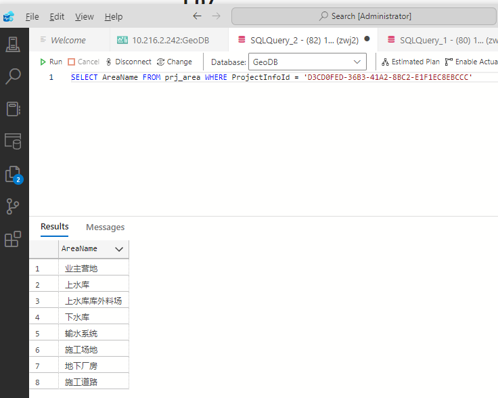The width and height of the screenshot is (498, 398).
Task: Open the 10.216.2.242:GeoDB tab
Action: [x=163, y=40]
